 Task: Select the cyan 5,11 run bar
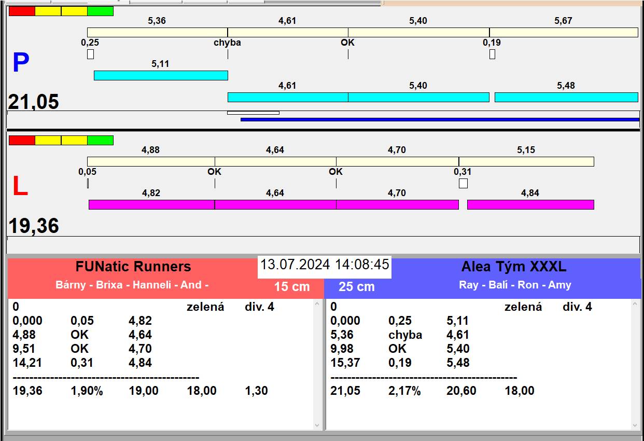tap(161, 75)
